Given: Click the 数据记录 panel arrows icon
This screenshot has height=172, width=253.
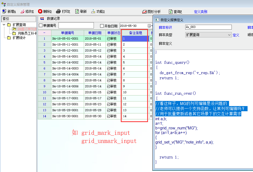Looking at the screenshot, I should [42, 19].
